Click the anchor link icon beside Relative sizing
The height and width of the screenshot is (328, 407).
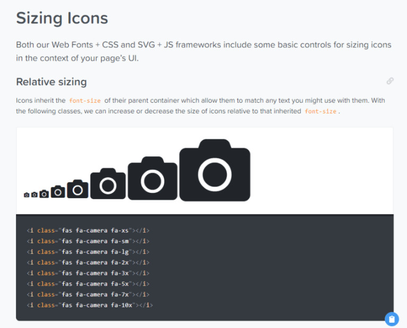tap(390, 81)
